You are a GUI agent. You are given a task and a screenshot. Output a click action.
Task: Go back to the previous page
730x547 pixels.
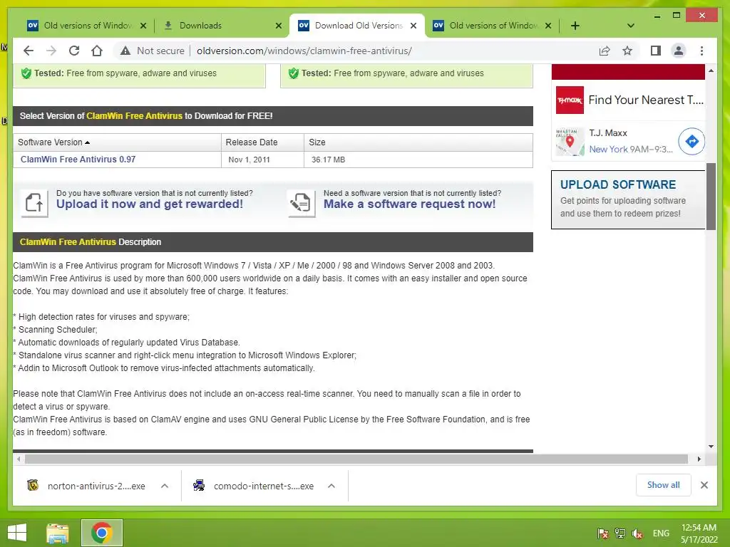click(x=29, y=51)
